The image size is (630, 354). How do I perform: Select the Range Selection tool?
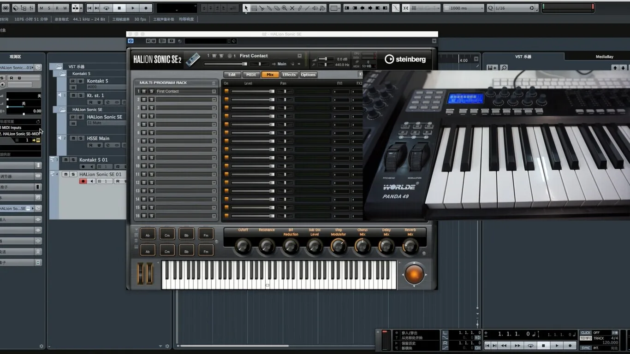point(254,8)
